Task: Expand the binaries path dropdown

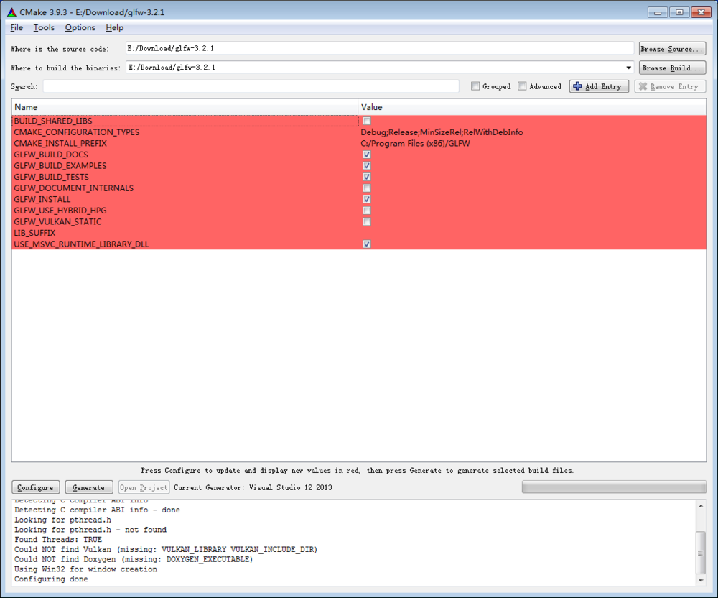Action: pyautogui.click(x=629, y=67)
